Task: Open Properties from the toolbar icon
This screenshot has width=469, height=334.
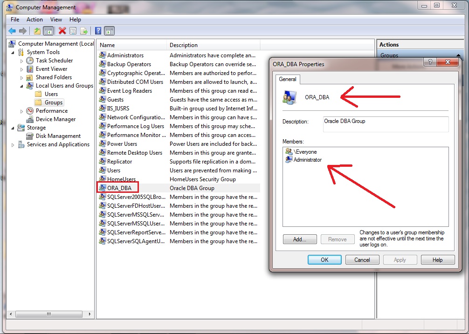Action: pos(73,31)
